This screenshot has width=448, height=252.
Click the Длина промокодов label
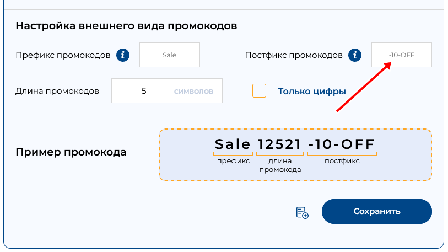(57, 91)
